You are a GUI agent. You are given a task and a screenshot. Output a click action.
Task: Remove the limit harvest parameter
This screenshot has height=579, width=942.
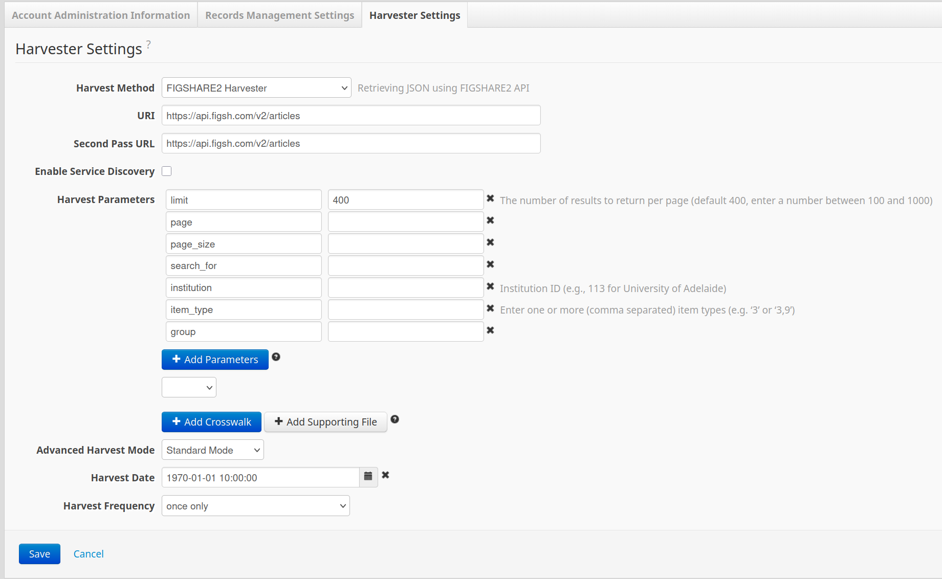click(x=490, y=198)
